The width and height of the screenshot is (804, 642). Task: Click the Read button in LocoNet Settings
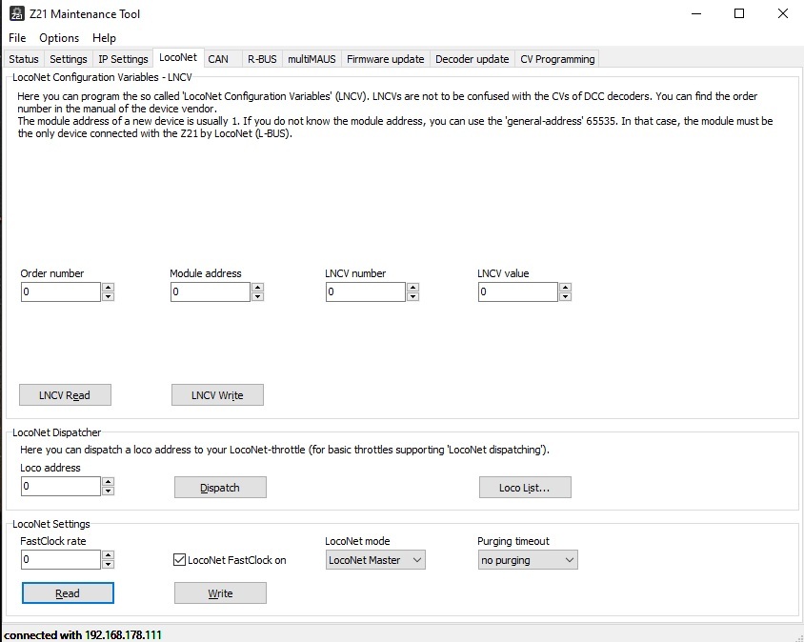coord(68,592)
